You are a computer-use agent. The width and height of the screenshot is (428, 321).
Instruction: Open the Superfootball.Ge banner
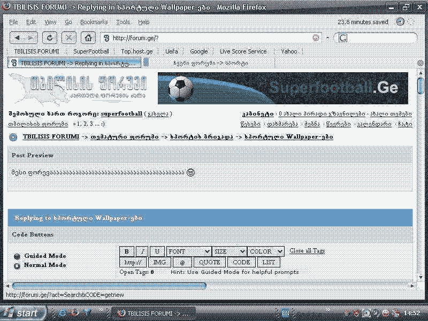(283, 88)
